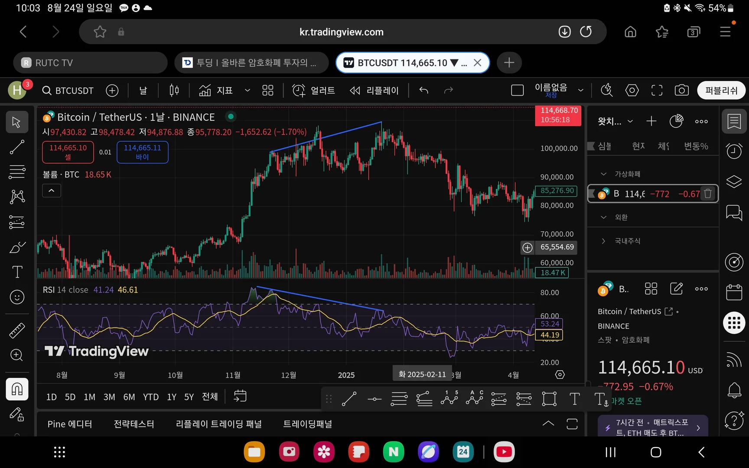Open the Pine 에디터 tab
Image resolution: width=749 pixels, height=468 pixels.
pyautogui.click(x=70, y=424)
